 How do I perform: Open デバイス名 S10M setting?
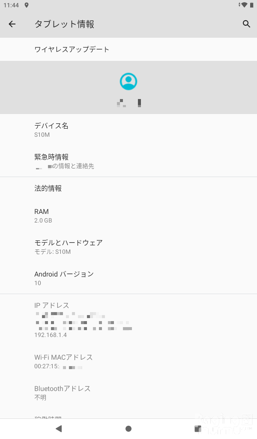click(x=128, y=129)
